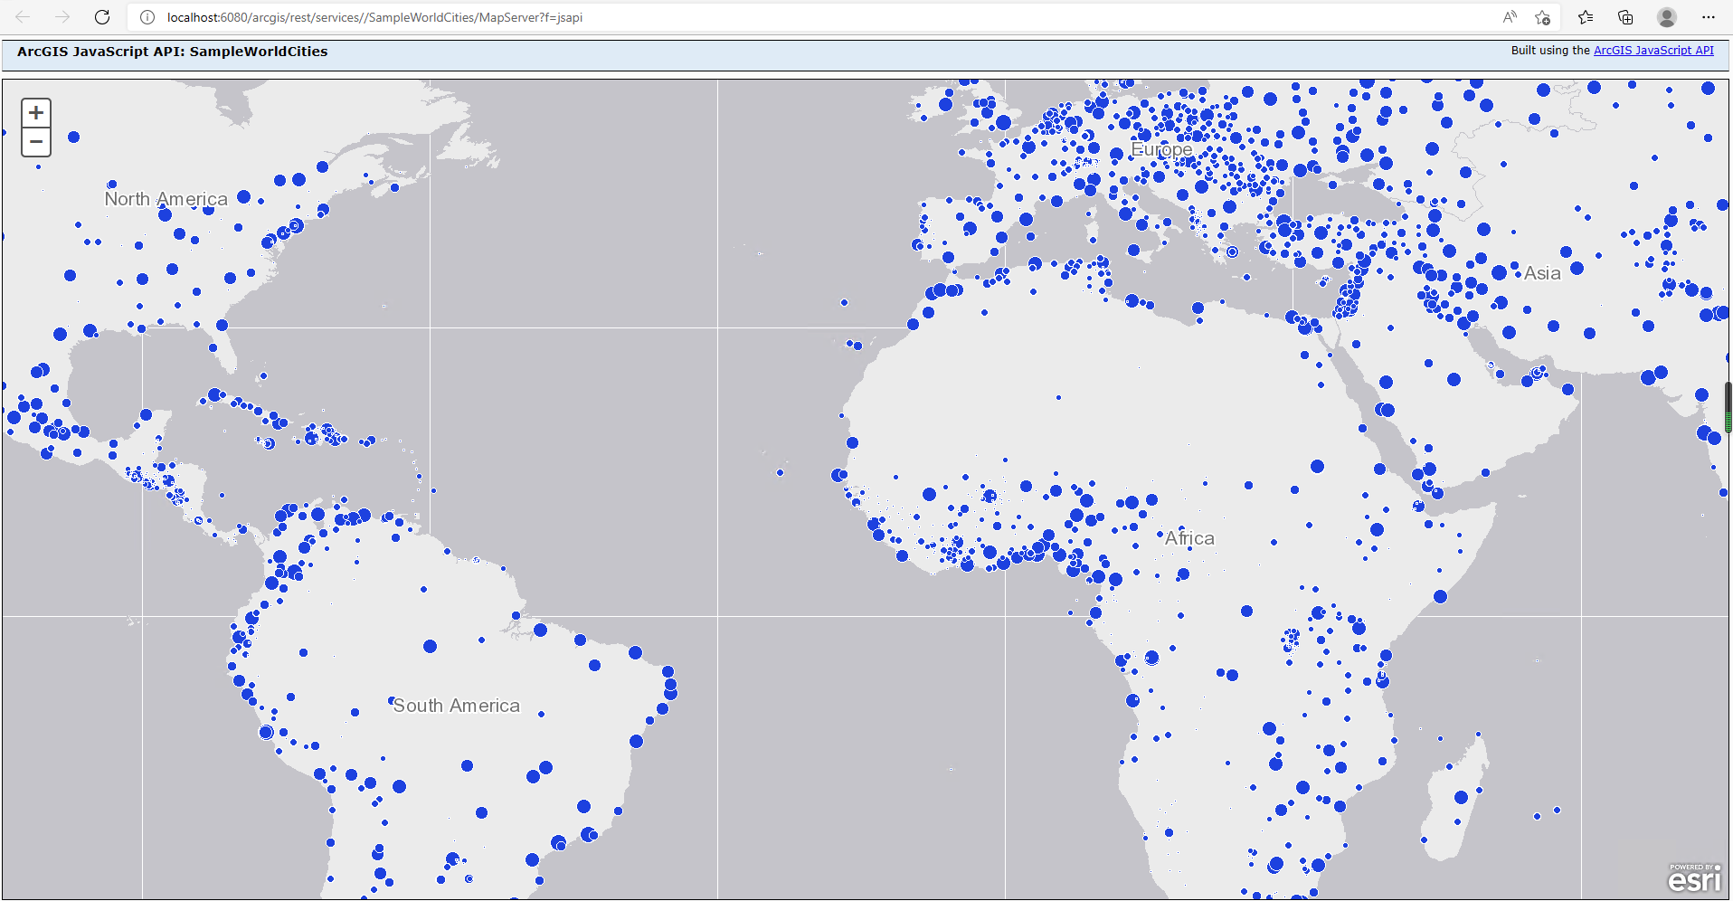The height and width of the screenshot is (901, 1733).
Task: Click the forward navigation arrow
Action: click(x=62, y=17)
